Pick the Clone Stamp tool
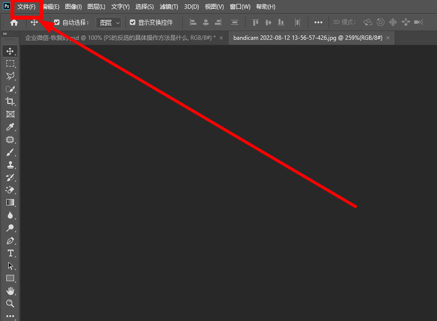This screenshot has width=437, height=321. point(10,165)
